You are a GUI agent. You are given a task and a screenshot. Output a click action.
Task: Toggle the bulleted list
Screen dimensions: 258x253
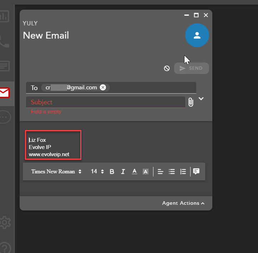pos(172,172)
